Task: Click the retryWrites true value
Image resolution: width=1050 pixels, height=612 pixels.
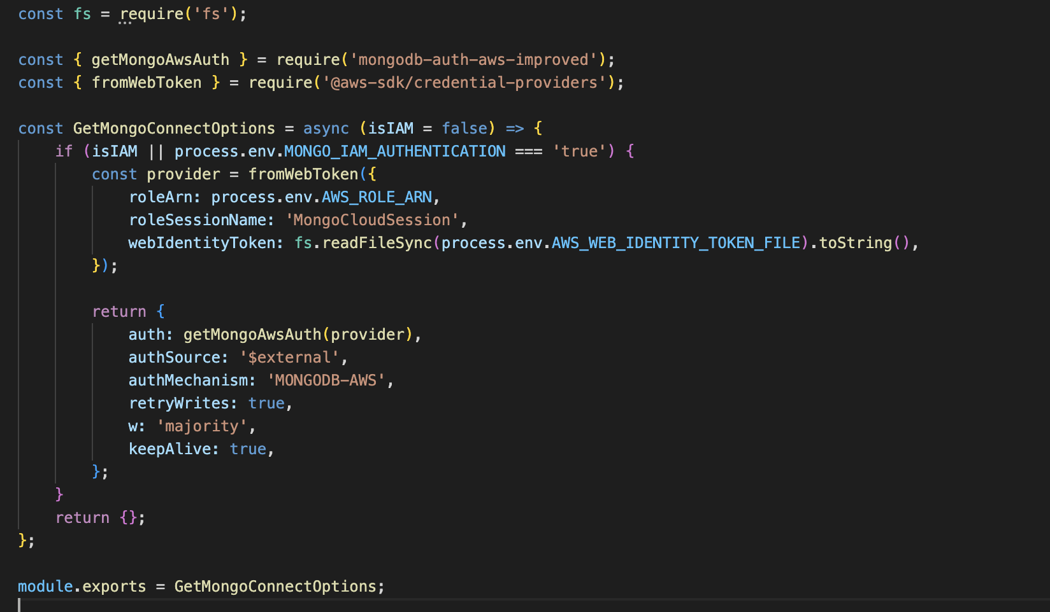Action: coord(266,403)
